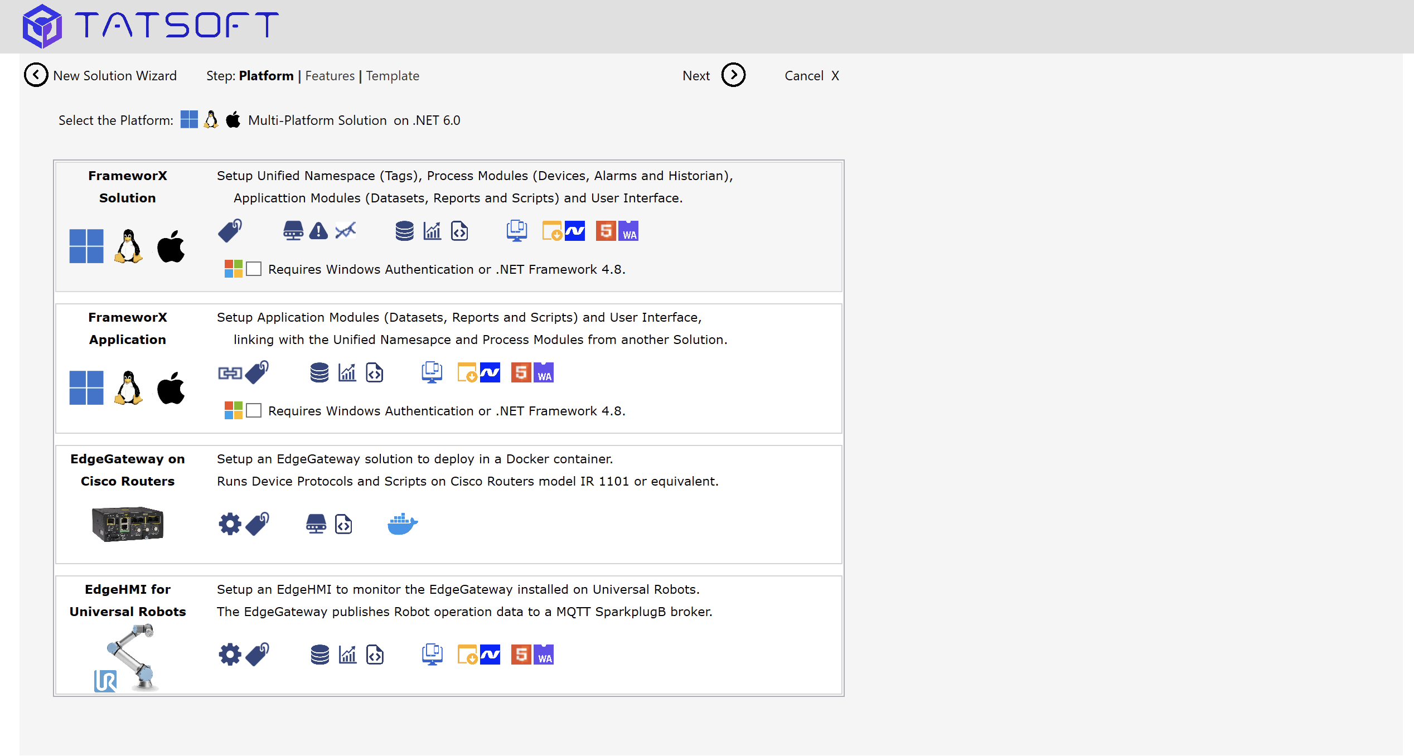Click the HTML5 icon in FrameworX Solution row
This screenshot has width=1414, height=756.
pos(606,231)
